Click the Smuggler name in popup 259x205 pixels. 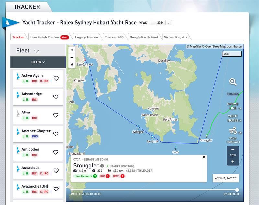[x=86, y=165]
